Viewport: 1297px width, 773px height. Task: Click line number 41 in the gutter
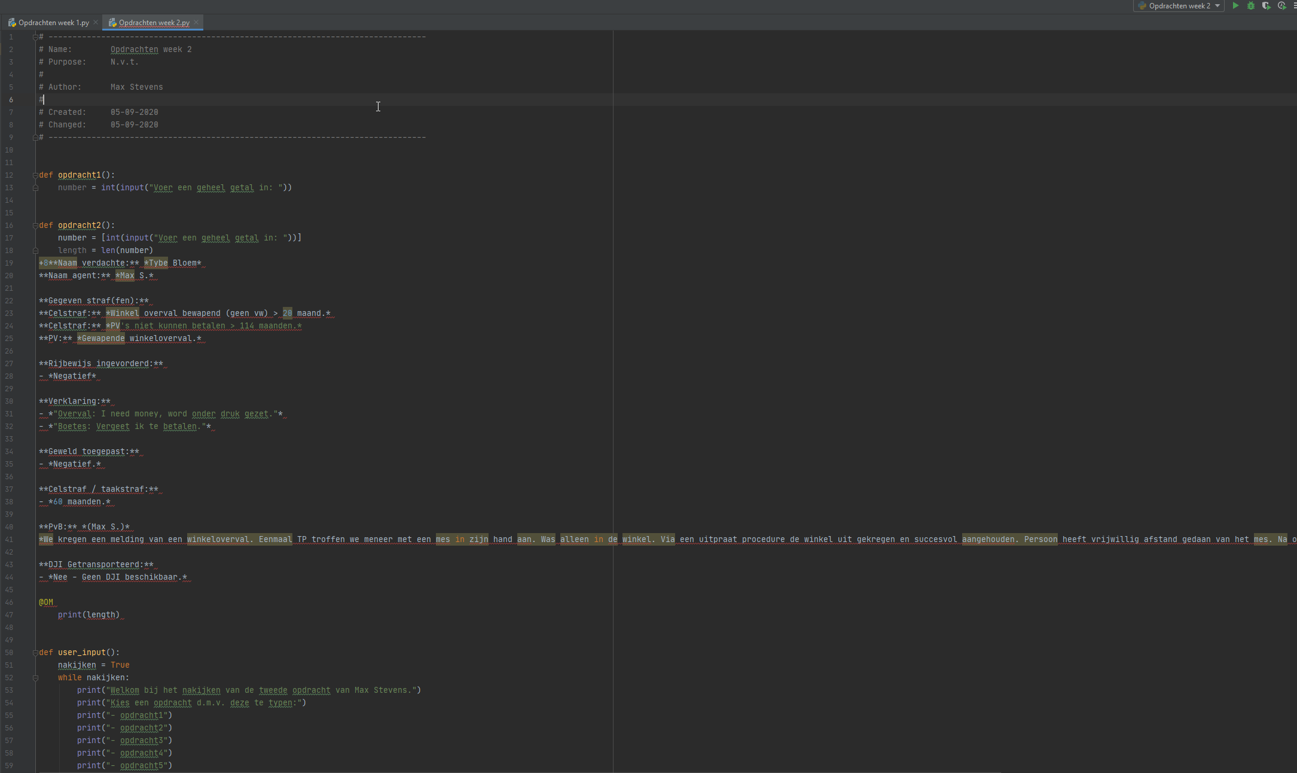[x=9, y=540]
